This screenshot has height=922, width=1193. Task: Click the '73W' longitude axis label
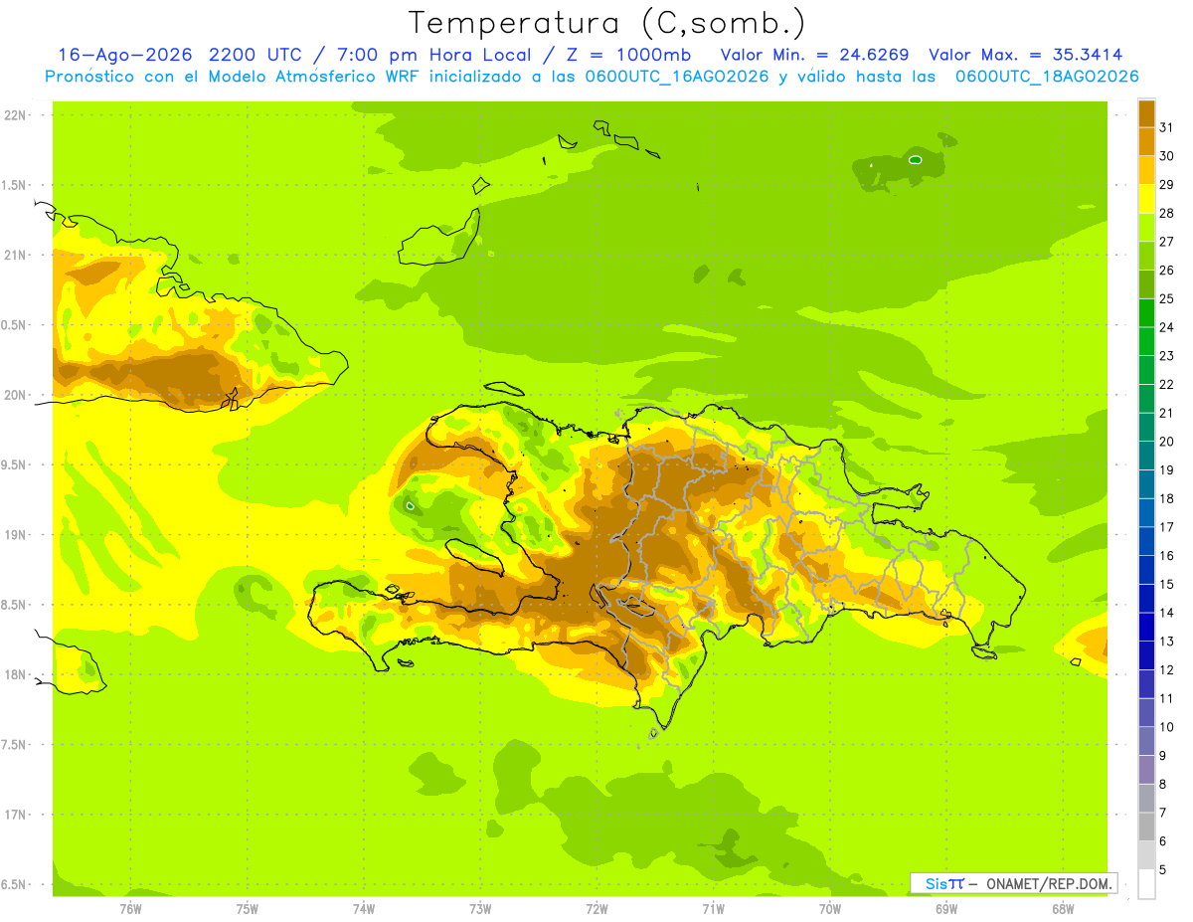(x=480, y=909)
